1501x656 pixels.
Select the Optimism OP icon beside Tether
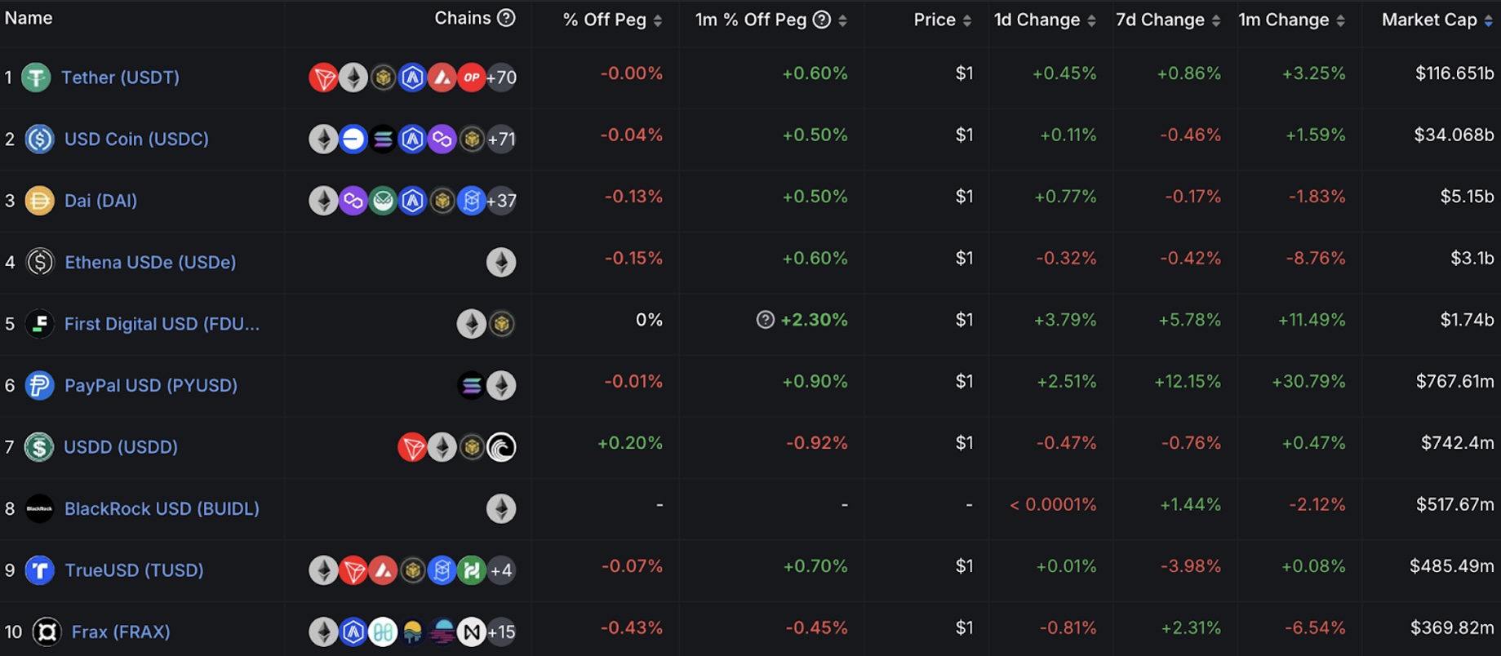click(472, 77)
